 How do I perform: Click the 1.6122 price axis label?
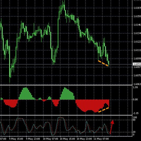click(137, 42)
